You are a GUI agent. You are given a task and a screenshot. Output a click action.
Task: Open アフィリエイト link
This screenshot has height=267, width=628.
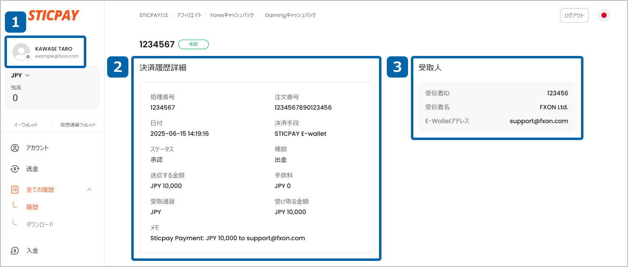pos(189,15)
